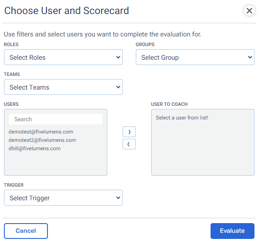This screenshot has height=242, width=258.
Task: Click the empty area below users list
Action: (x=56, y=163)
